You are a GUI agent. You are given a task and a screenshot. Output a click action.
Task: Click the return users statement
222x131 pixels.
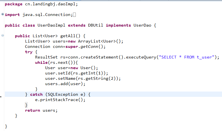point(41,110)
